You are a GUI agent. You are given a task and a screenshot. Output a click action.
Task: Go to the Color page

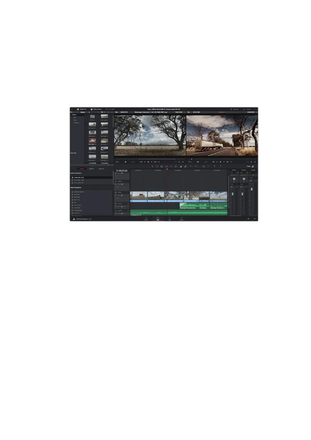click(x=170, y=219)
